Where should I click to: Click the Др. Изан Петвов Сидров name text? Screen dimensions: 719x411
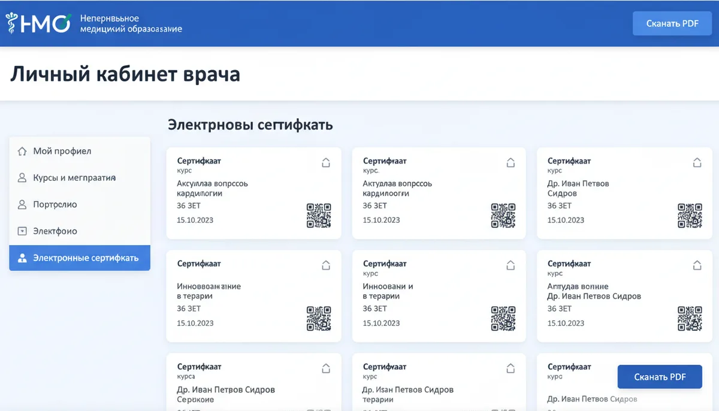[408, 389]
